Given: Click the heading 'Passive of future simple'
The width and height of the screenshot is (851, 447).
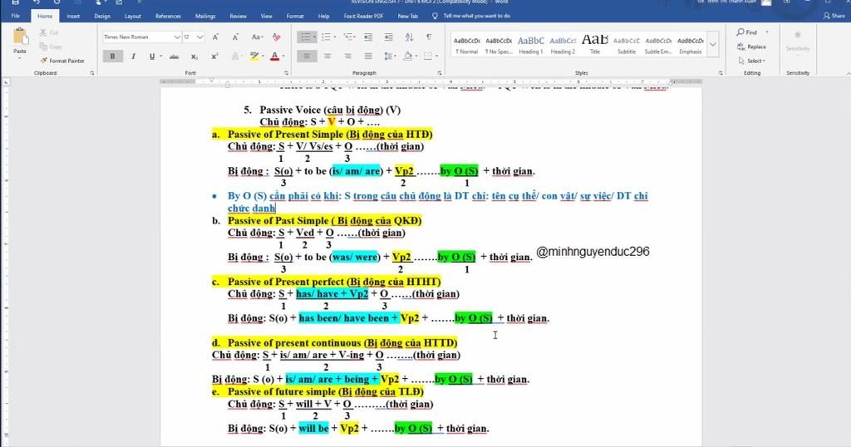Looking at the screenshot, I should (282, 391).
